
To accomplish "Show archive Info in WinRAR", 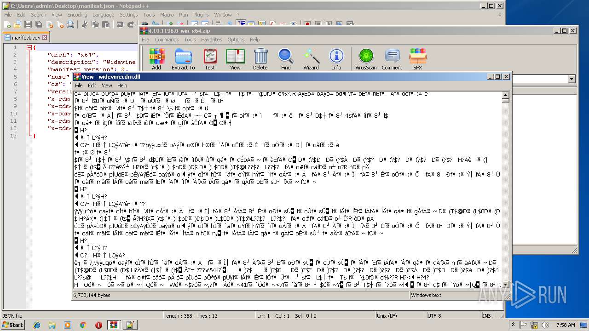I will point(336,59).
